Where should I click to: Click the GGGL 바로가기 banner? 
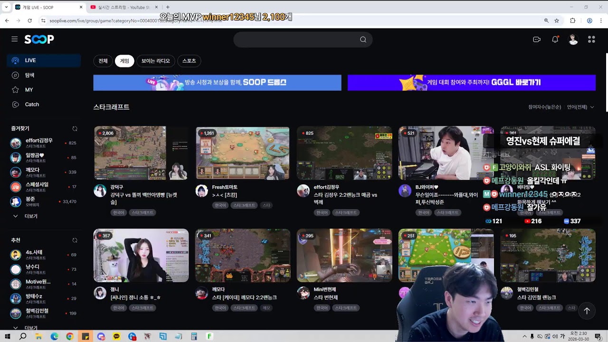[x=471, y=83]
